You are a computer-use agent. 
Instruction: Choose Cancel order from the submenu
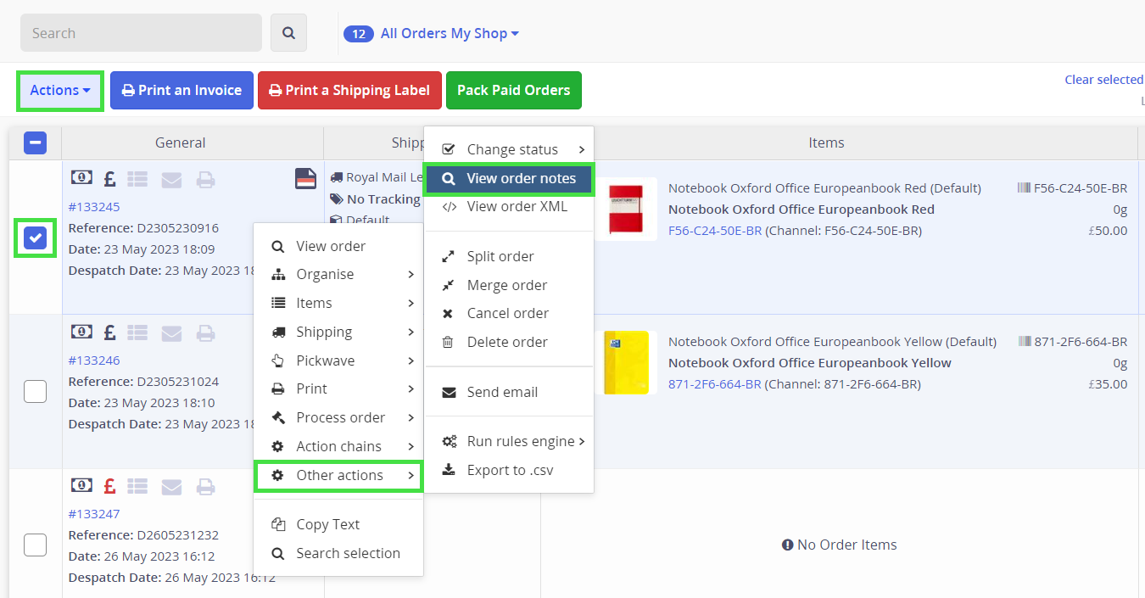[509, 313]
